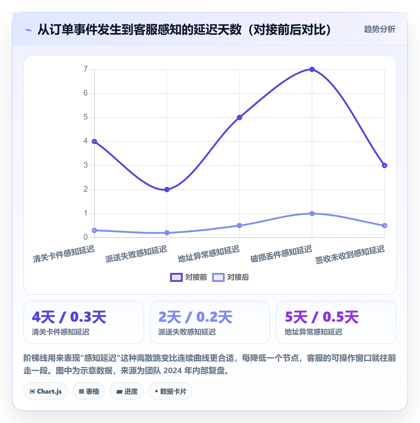Click x-axis label 破损丢件感知延迟

(x=281, y=254)
